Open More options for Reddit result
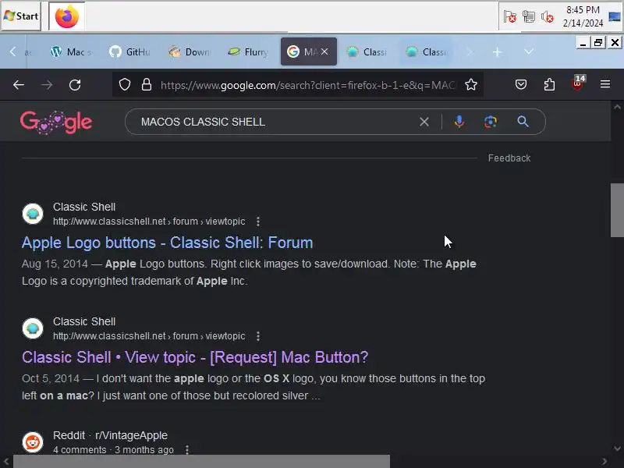Image resolution: width=624 pixels, height=468 pixels. click(187, 450)
